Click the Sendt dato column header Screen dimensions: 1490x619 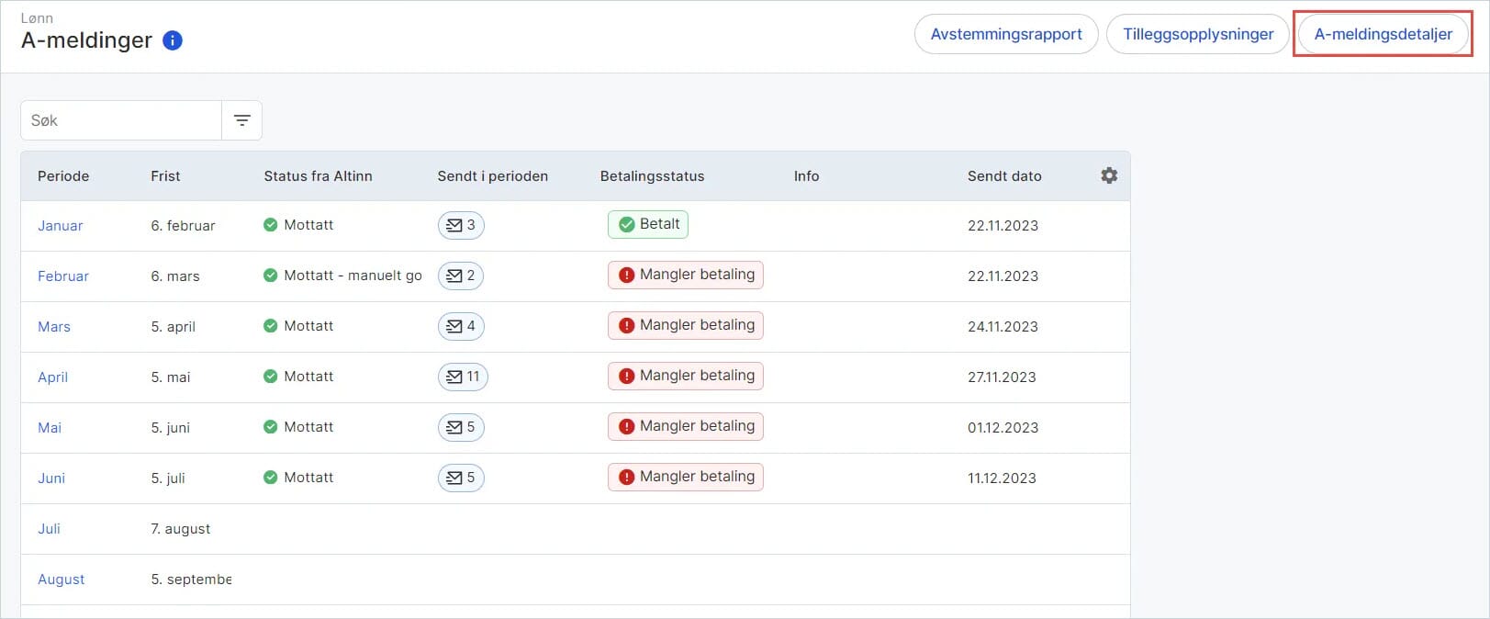1004,176
